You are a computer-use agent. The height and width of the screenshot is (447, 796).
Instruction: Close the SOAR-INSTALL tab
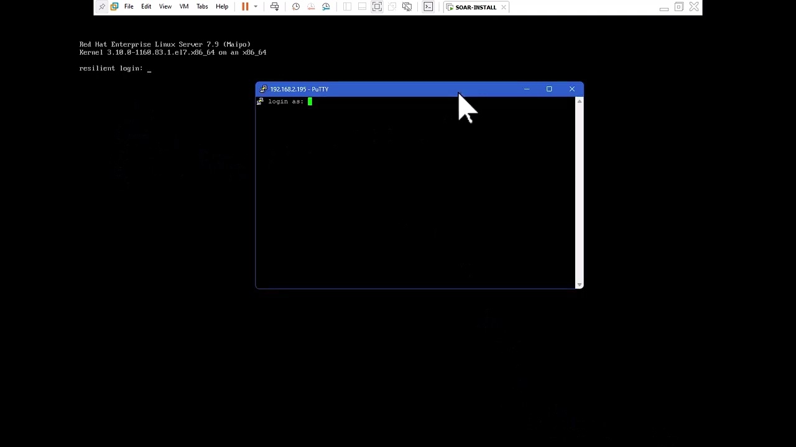[504, 7]
